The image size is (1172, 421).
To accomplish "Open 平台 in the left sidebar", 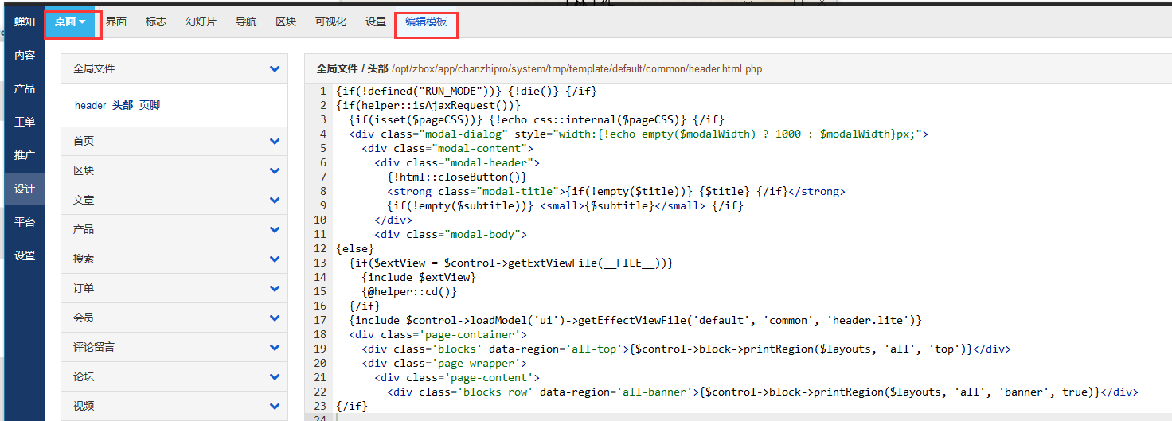I will pyautogui.click(x=25, y=222).
